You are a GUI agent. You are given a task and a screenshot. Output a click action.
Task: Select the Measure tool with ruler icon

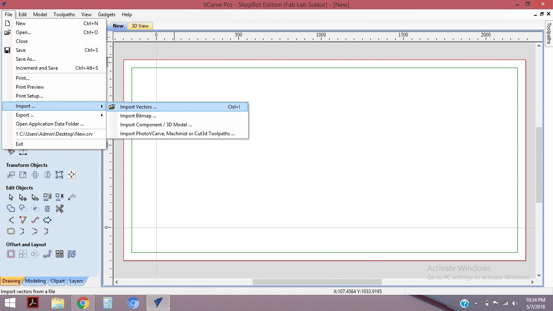[72, 198]
